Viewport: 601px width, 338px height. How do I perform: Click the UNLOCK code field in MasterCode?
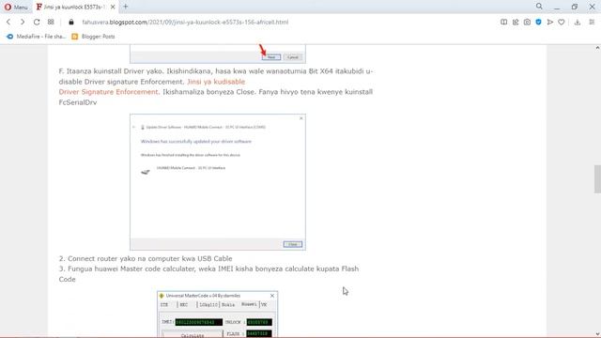click(x=259, y=322)
